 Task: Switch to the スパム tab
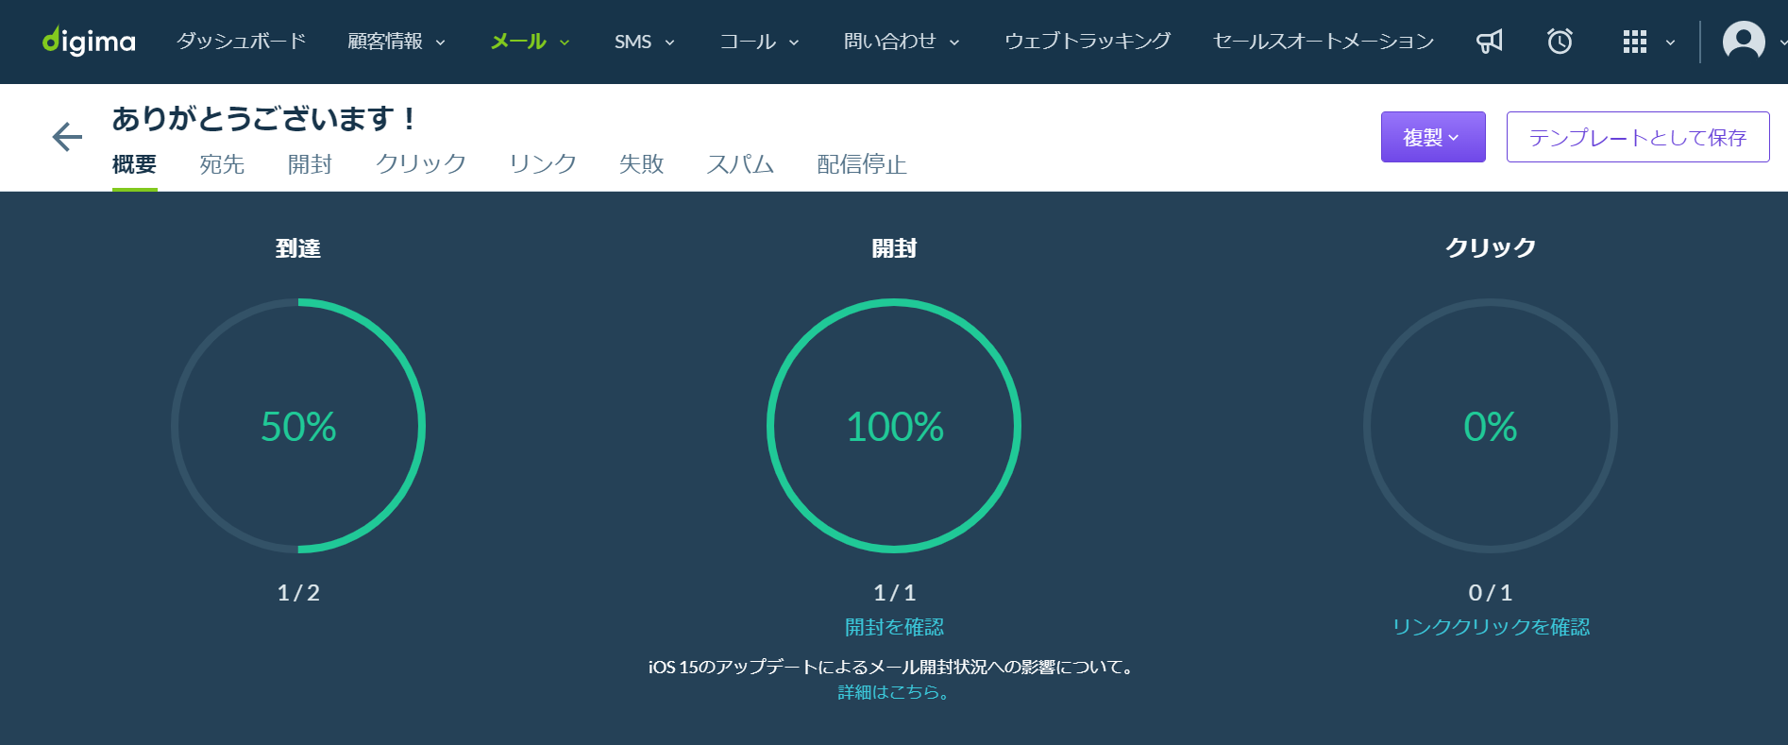(x=740, y=164)
